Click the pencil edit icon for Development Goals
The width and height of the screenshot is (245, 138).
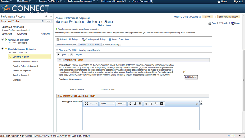(x=184, y=72)
